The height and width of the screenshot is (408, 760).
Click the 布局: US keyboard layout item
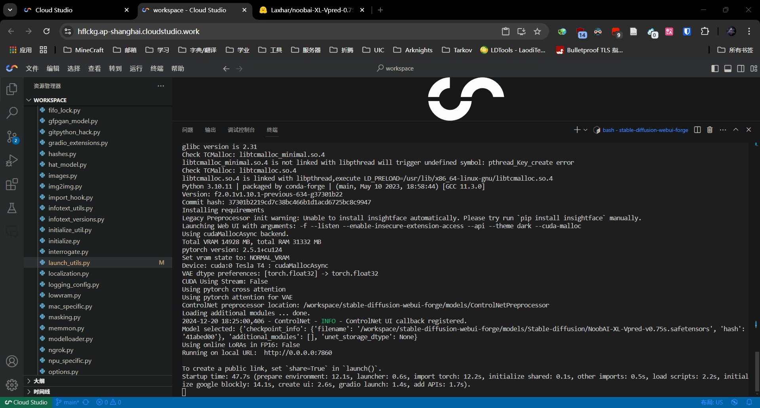tap(712, 402)
